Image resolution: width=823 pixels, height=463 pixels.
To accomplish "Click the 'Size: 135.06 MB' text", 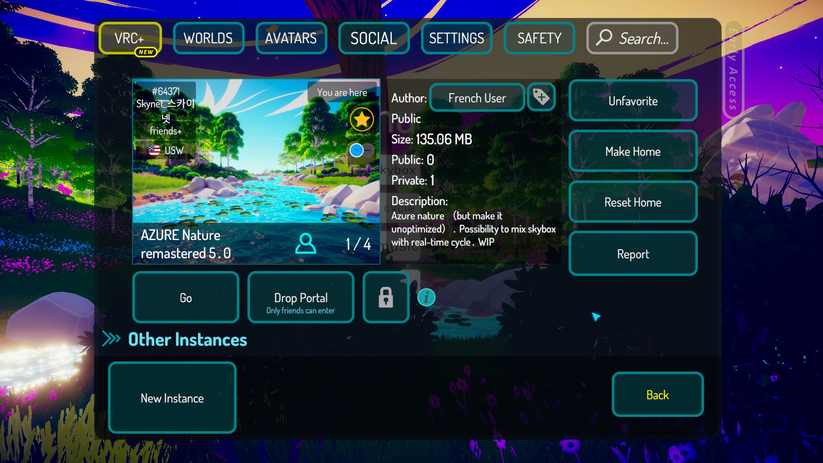I will tap(432, 139).
